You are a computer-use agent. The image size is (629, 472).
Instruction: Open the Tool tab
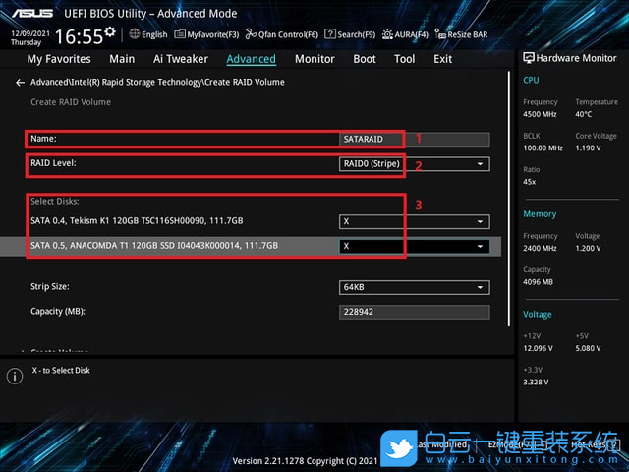[x=404, y=59]
